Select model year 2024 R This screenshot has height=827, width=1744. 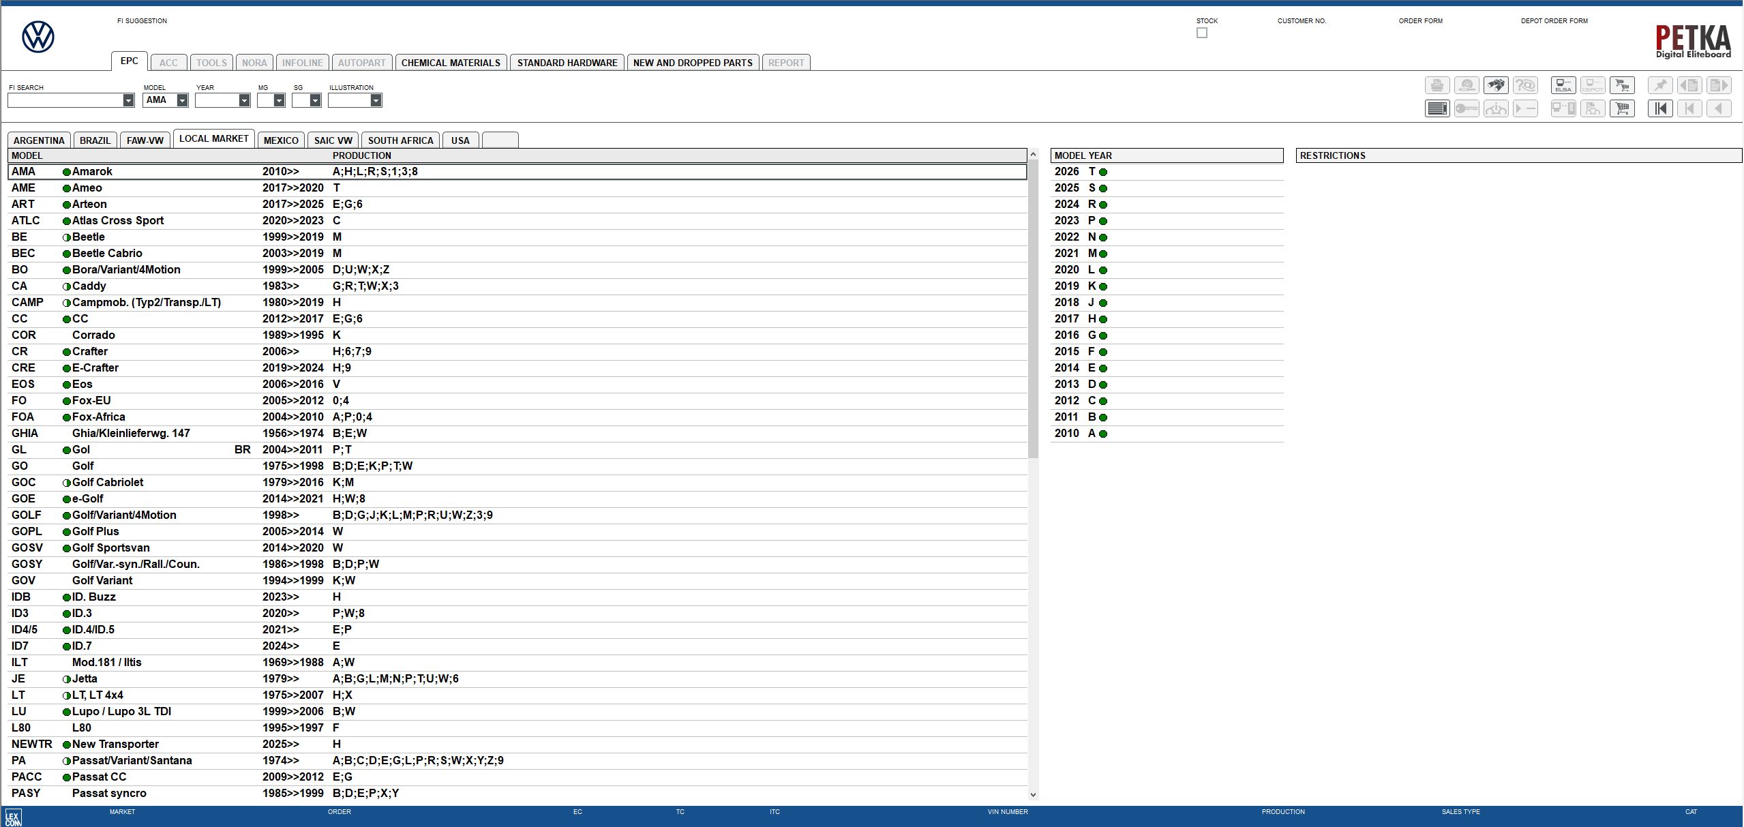point(1074,205)
